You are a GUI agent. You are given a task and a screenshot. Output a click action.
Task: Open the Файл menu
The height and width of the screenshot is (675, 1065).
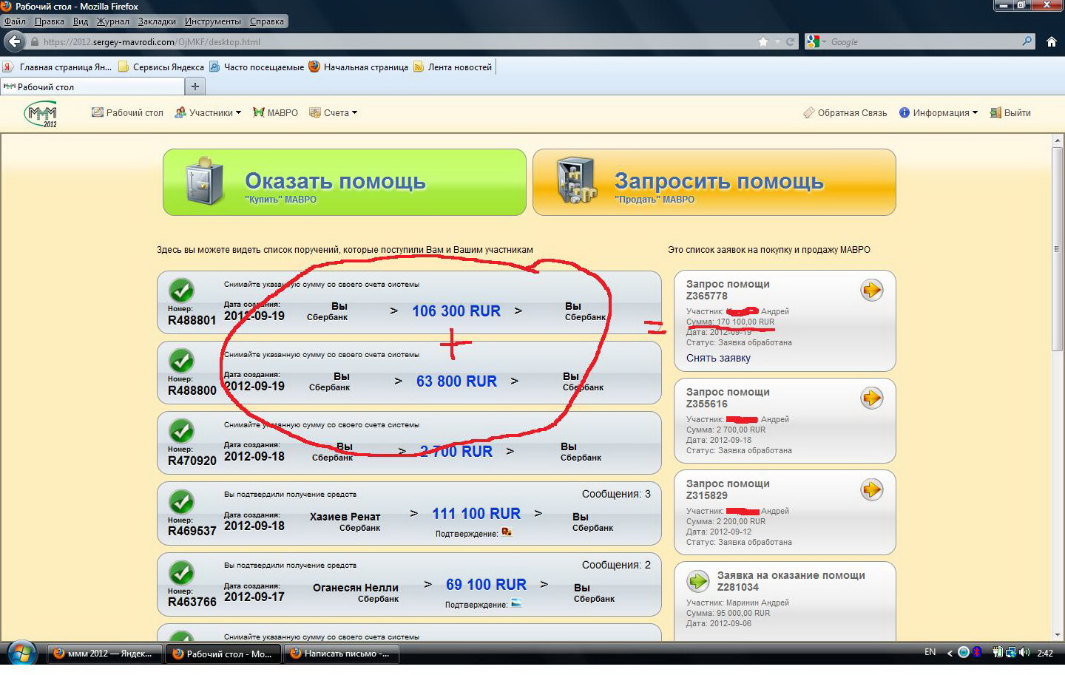coord(15,21)
